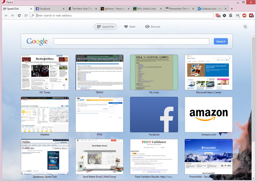
Task: Click the 'Send Better Email | MailChimp' caption
Action: pos(99,177)
